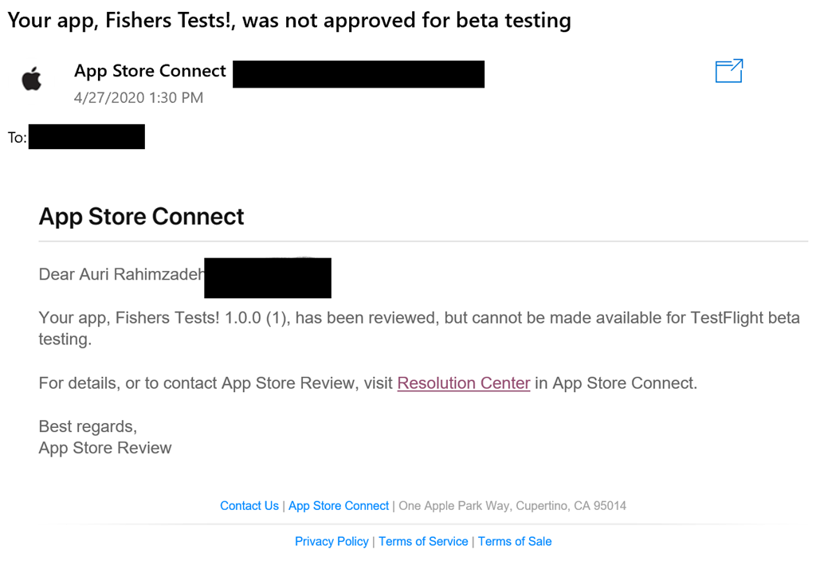Viewport: 816px width, 561px height.
Task: Click the App Store Review signature
Action: (x=105, y=448)
